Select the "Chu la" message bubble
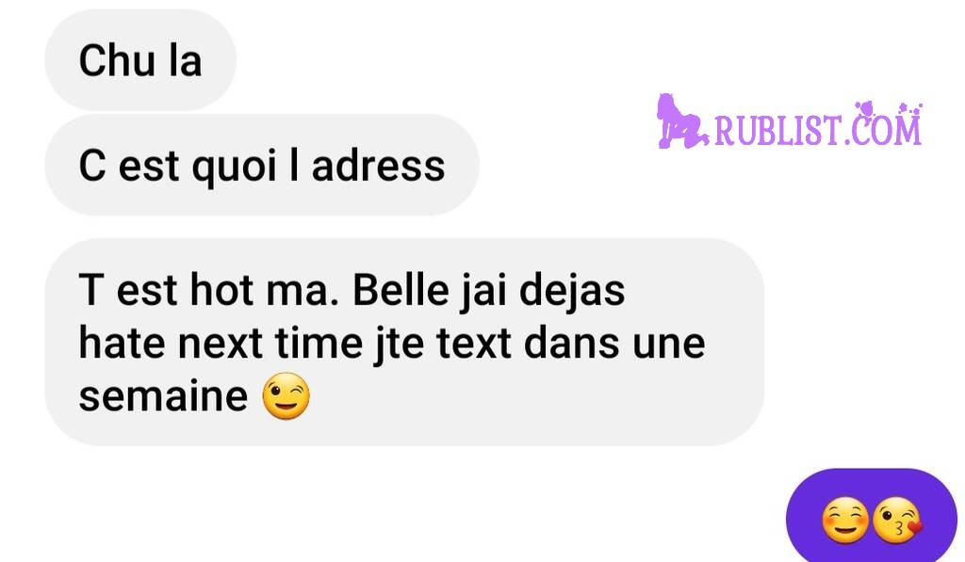965x562 pixels. click(140, 60)
